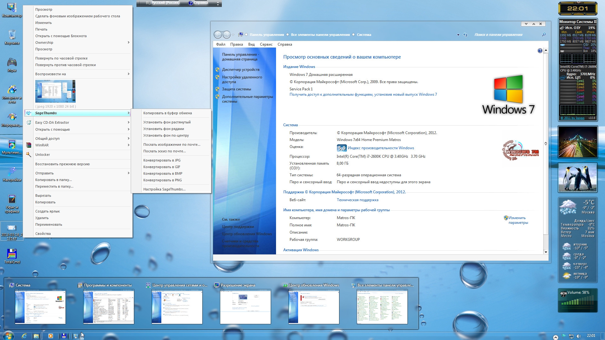Screen dimensions: 605x340
Task: Open Индекс производительности Windows link
Action: coord(381,148)
